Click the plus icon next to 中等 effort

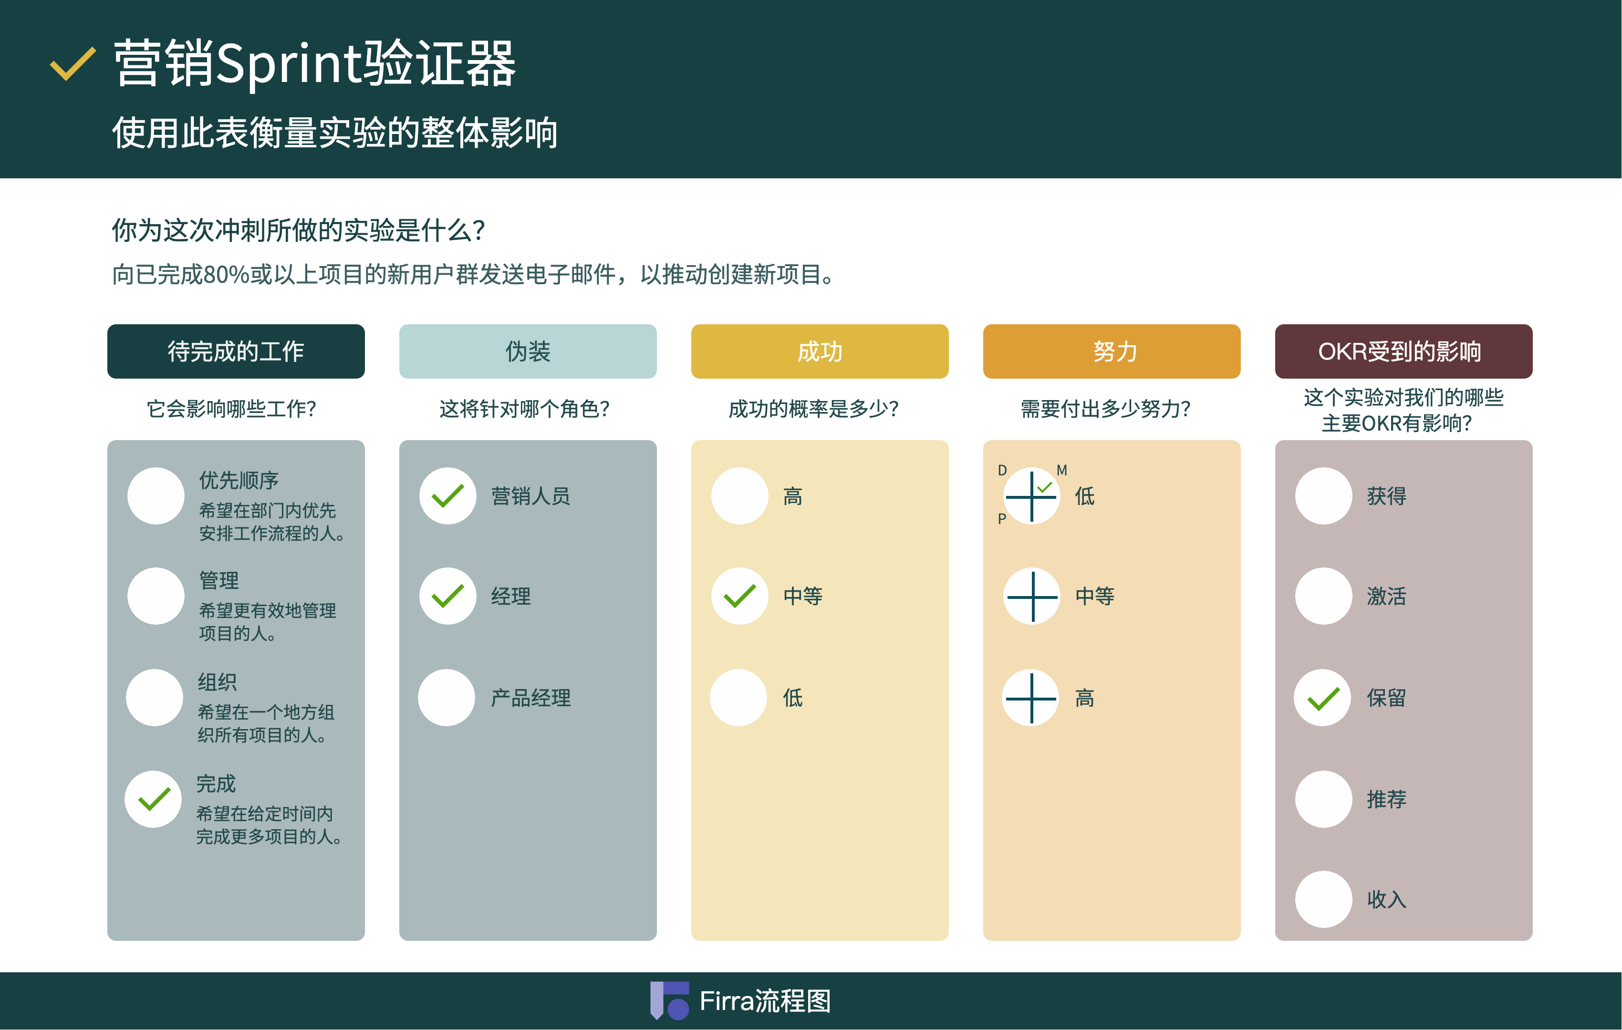click(1032, 597)
